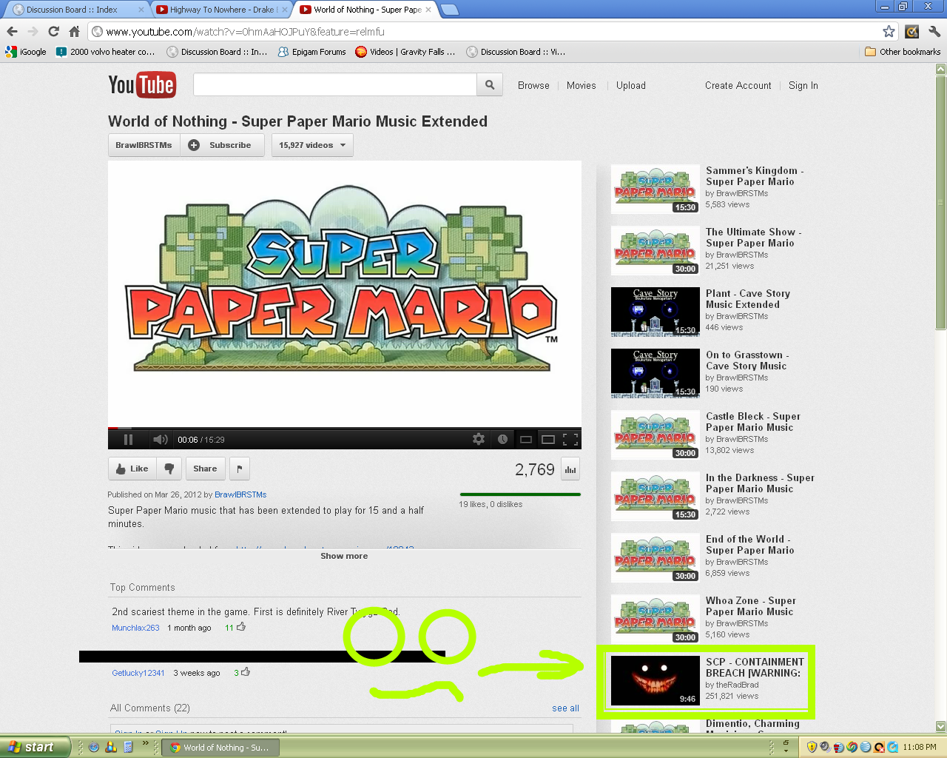The height and width of the screenshot is (758, 947).
Task: Open Plant - Cave Story thumbnail
Action: (656, 312)
